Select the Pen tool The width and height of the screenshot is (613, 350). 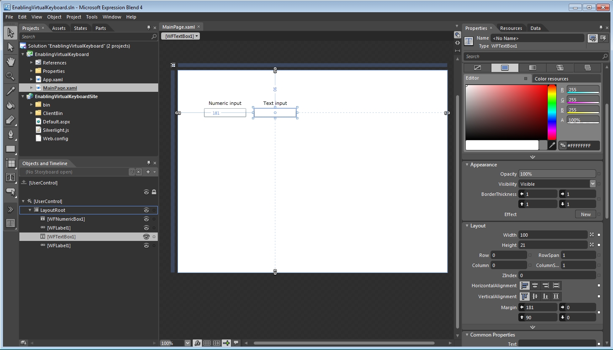pyautogui.click(x=11, y=134)
